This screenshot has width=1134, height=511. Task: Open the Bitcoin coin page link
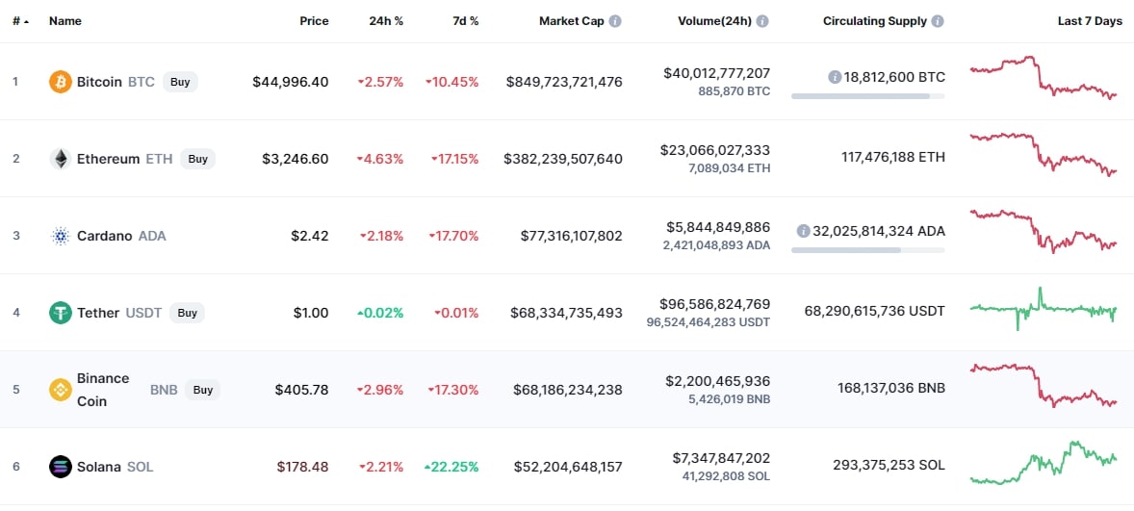pyautogui.click(x=99, y=82)
